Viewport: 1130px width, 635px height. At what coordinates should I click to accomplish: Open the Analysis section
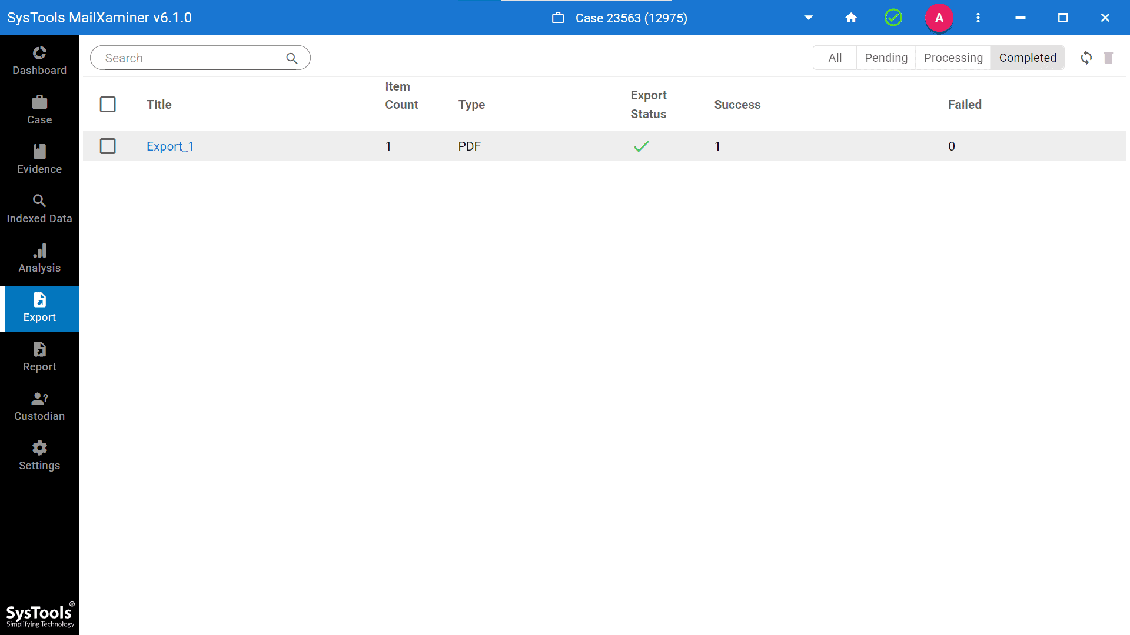39,258
